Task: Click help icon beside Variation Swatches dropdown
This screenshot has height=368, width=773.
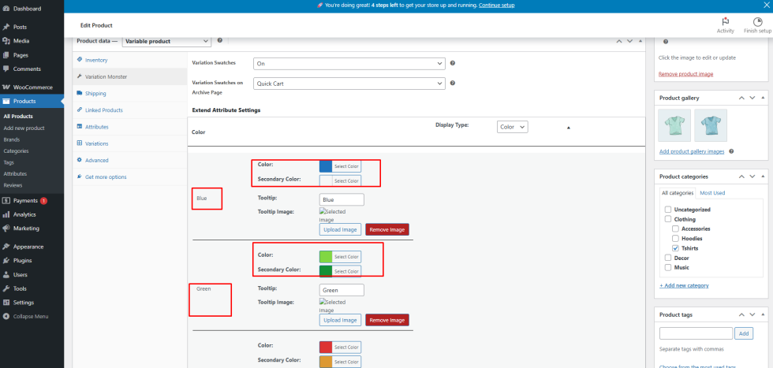Action: tap(453, 63)
